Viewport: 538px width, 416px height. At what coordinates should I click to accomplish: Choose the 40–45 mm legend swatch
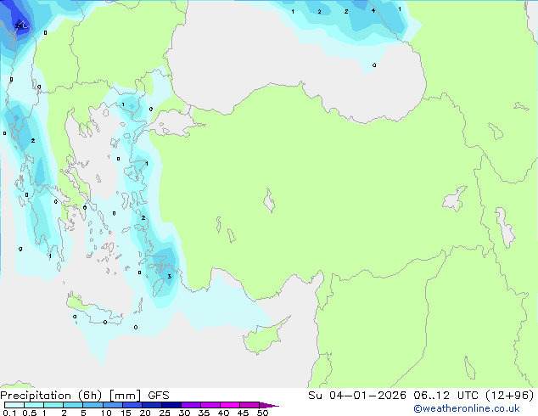tap(230, 405)
